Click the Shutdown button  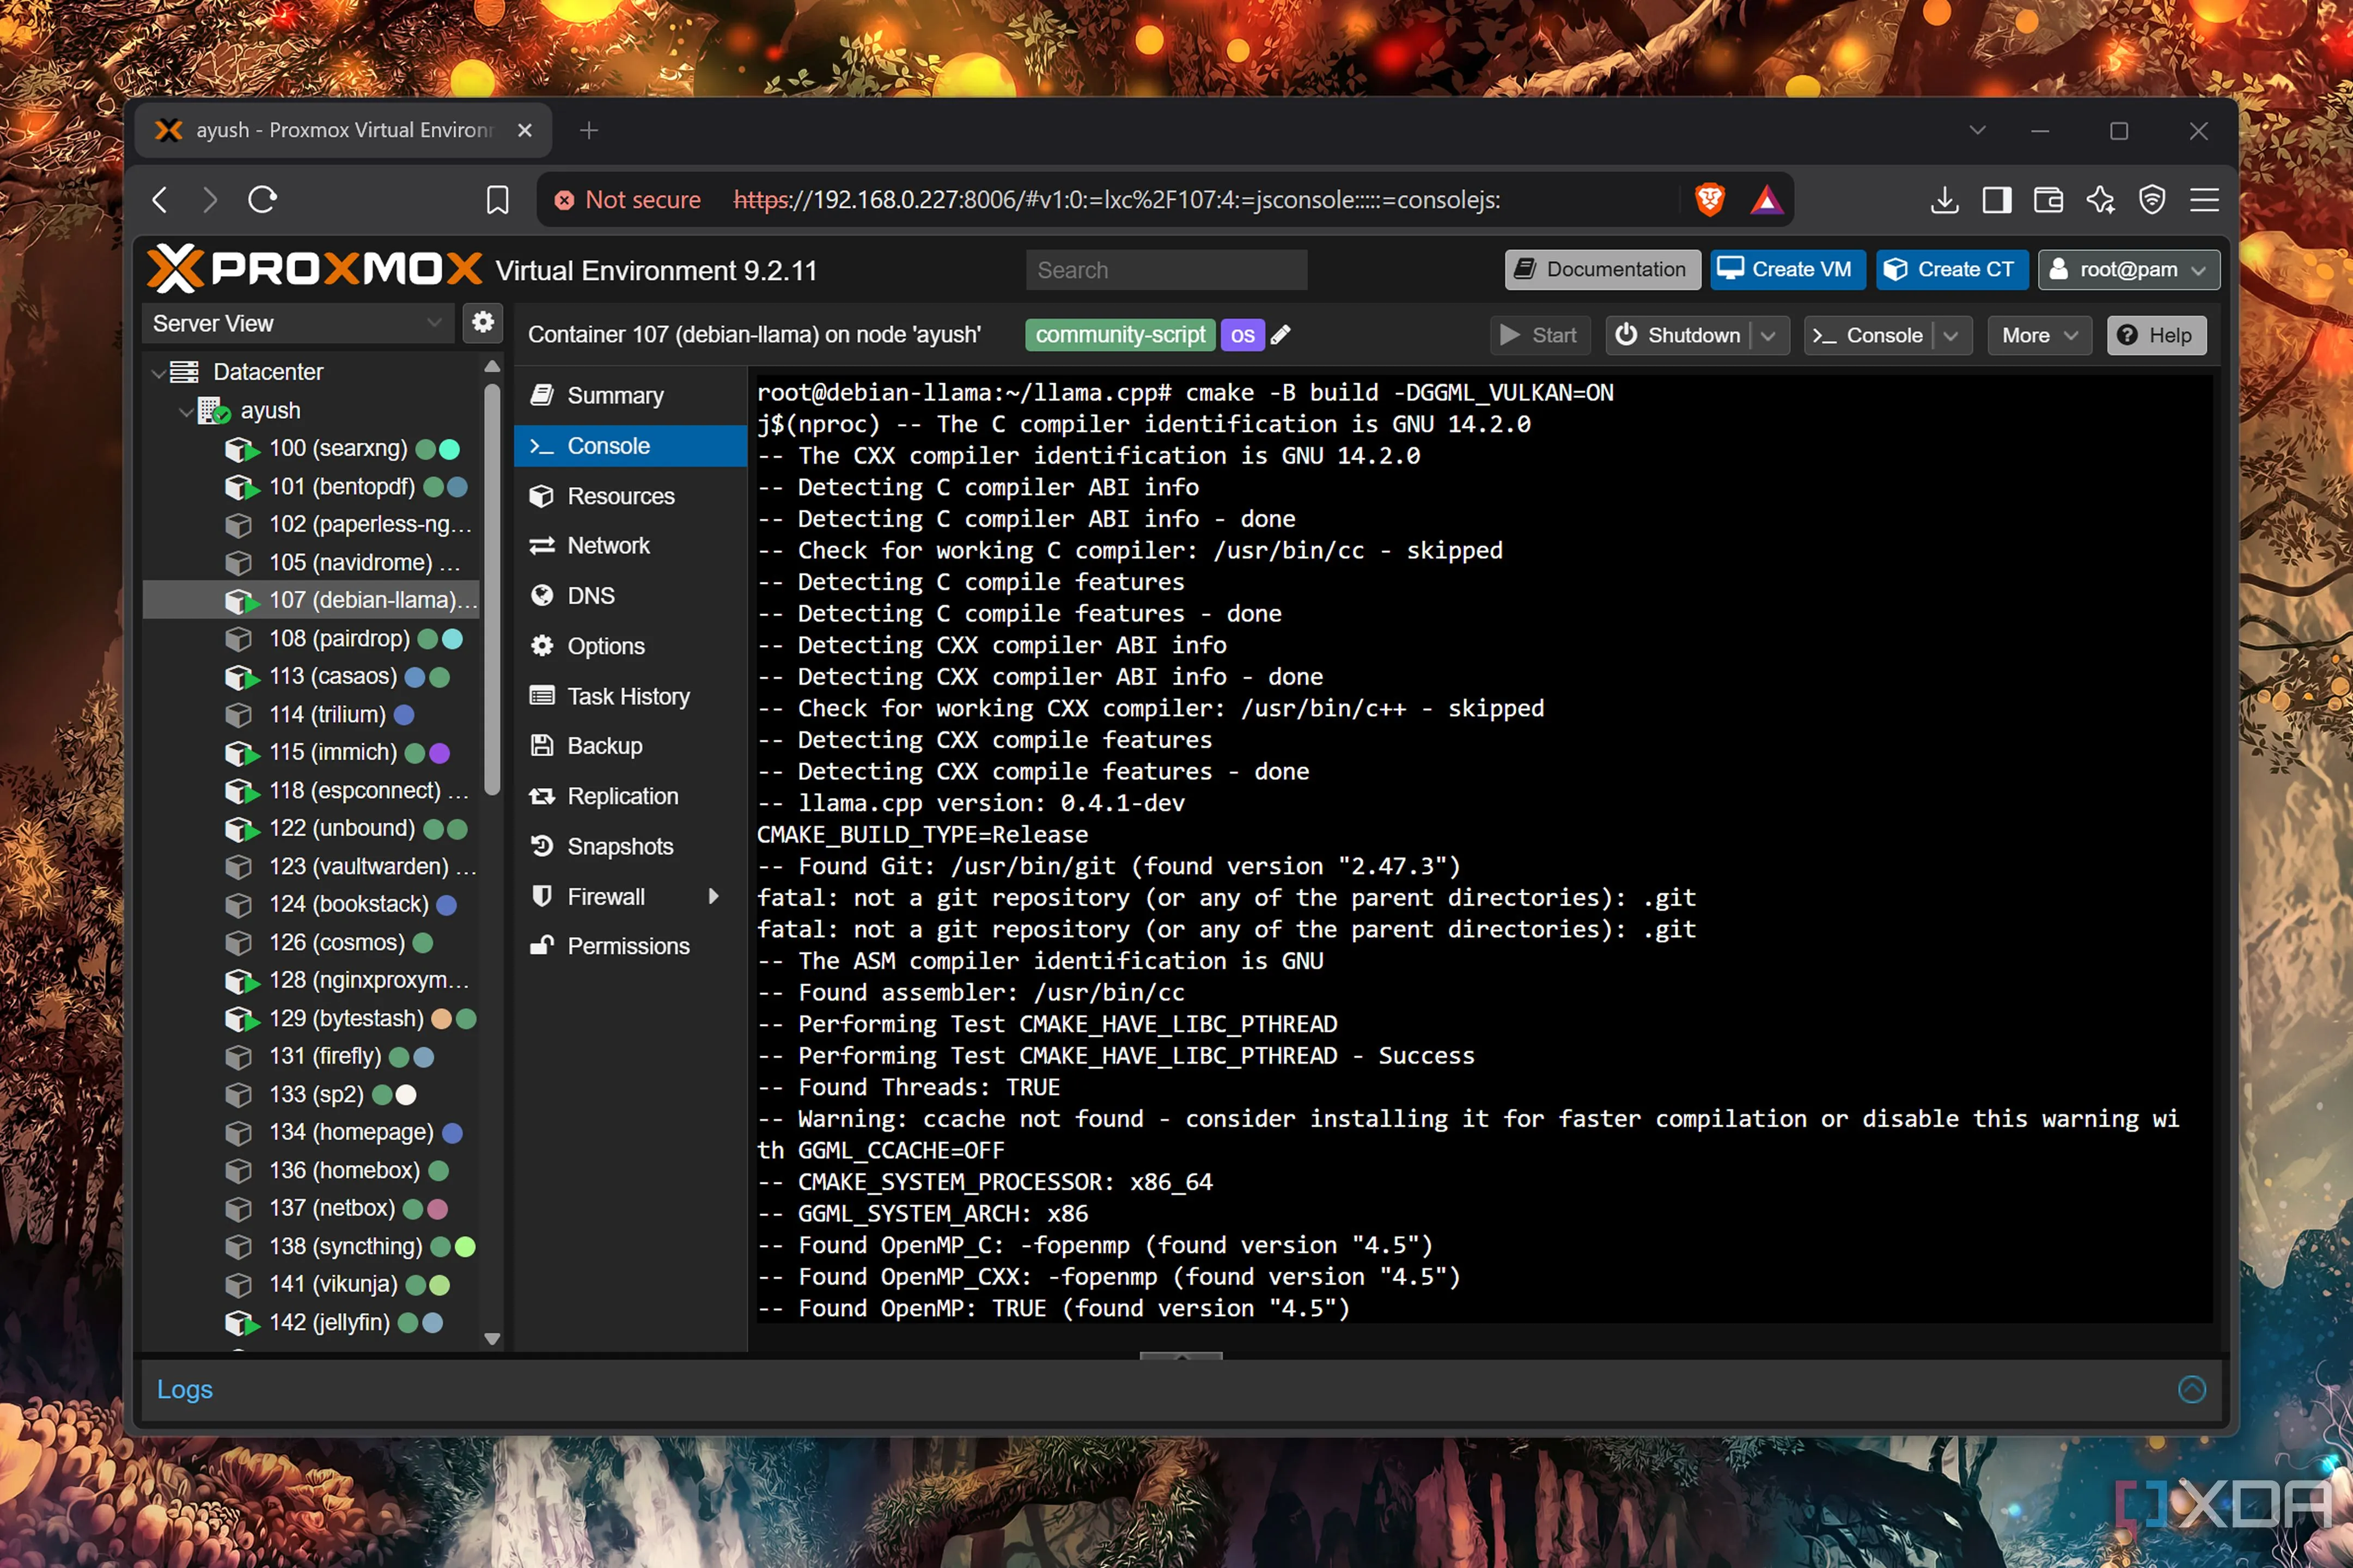tap(1681, 336)
